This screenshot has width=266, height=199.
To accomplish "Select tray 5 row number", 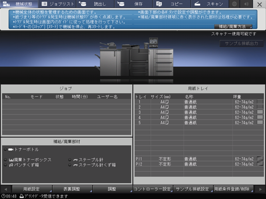I will [139, 123].
